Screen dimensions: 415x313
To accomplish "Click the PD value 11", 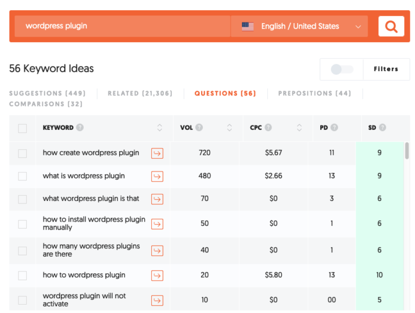I will [x=331, y=153].
